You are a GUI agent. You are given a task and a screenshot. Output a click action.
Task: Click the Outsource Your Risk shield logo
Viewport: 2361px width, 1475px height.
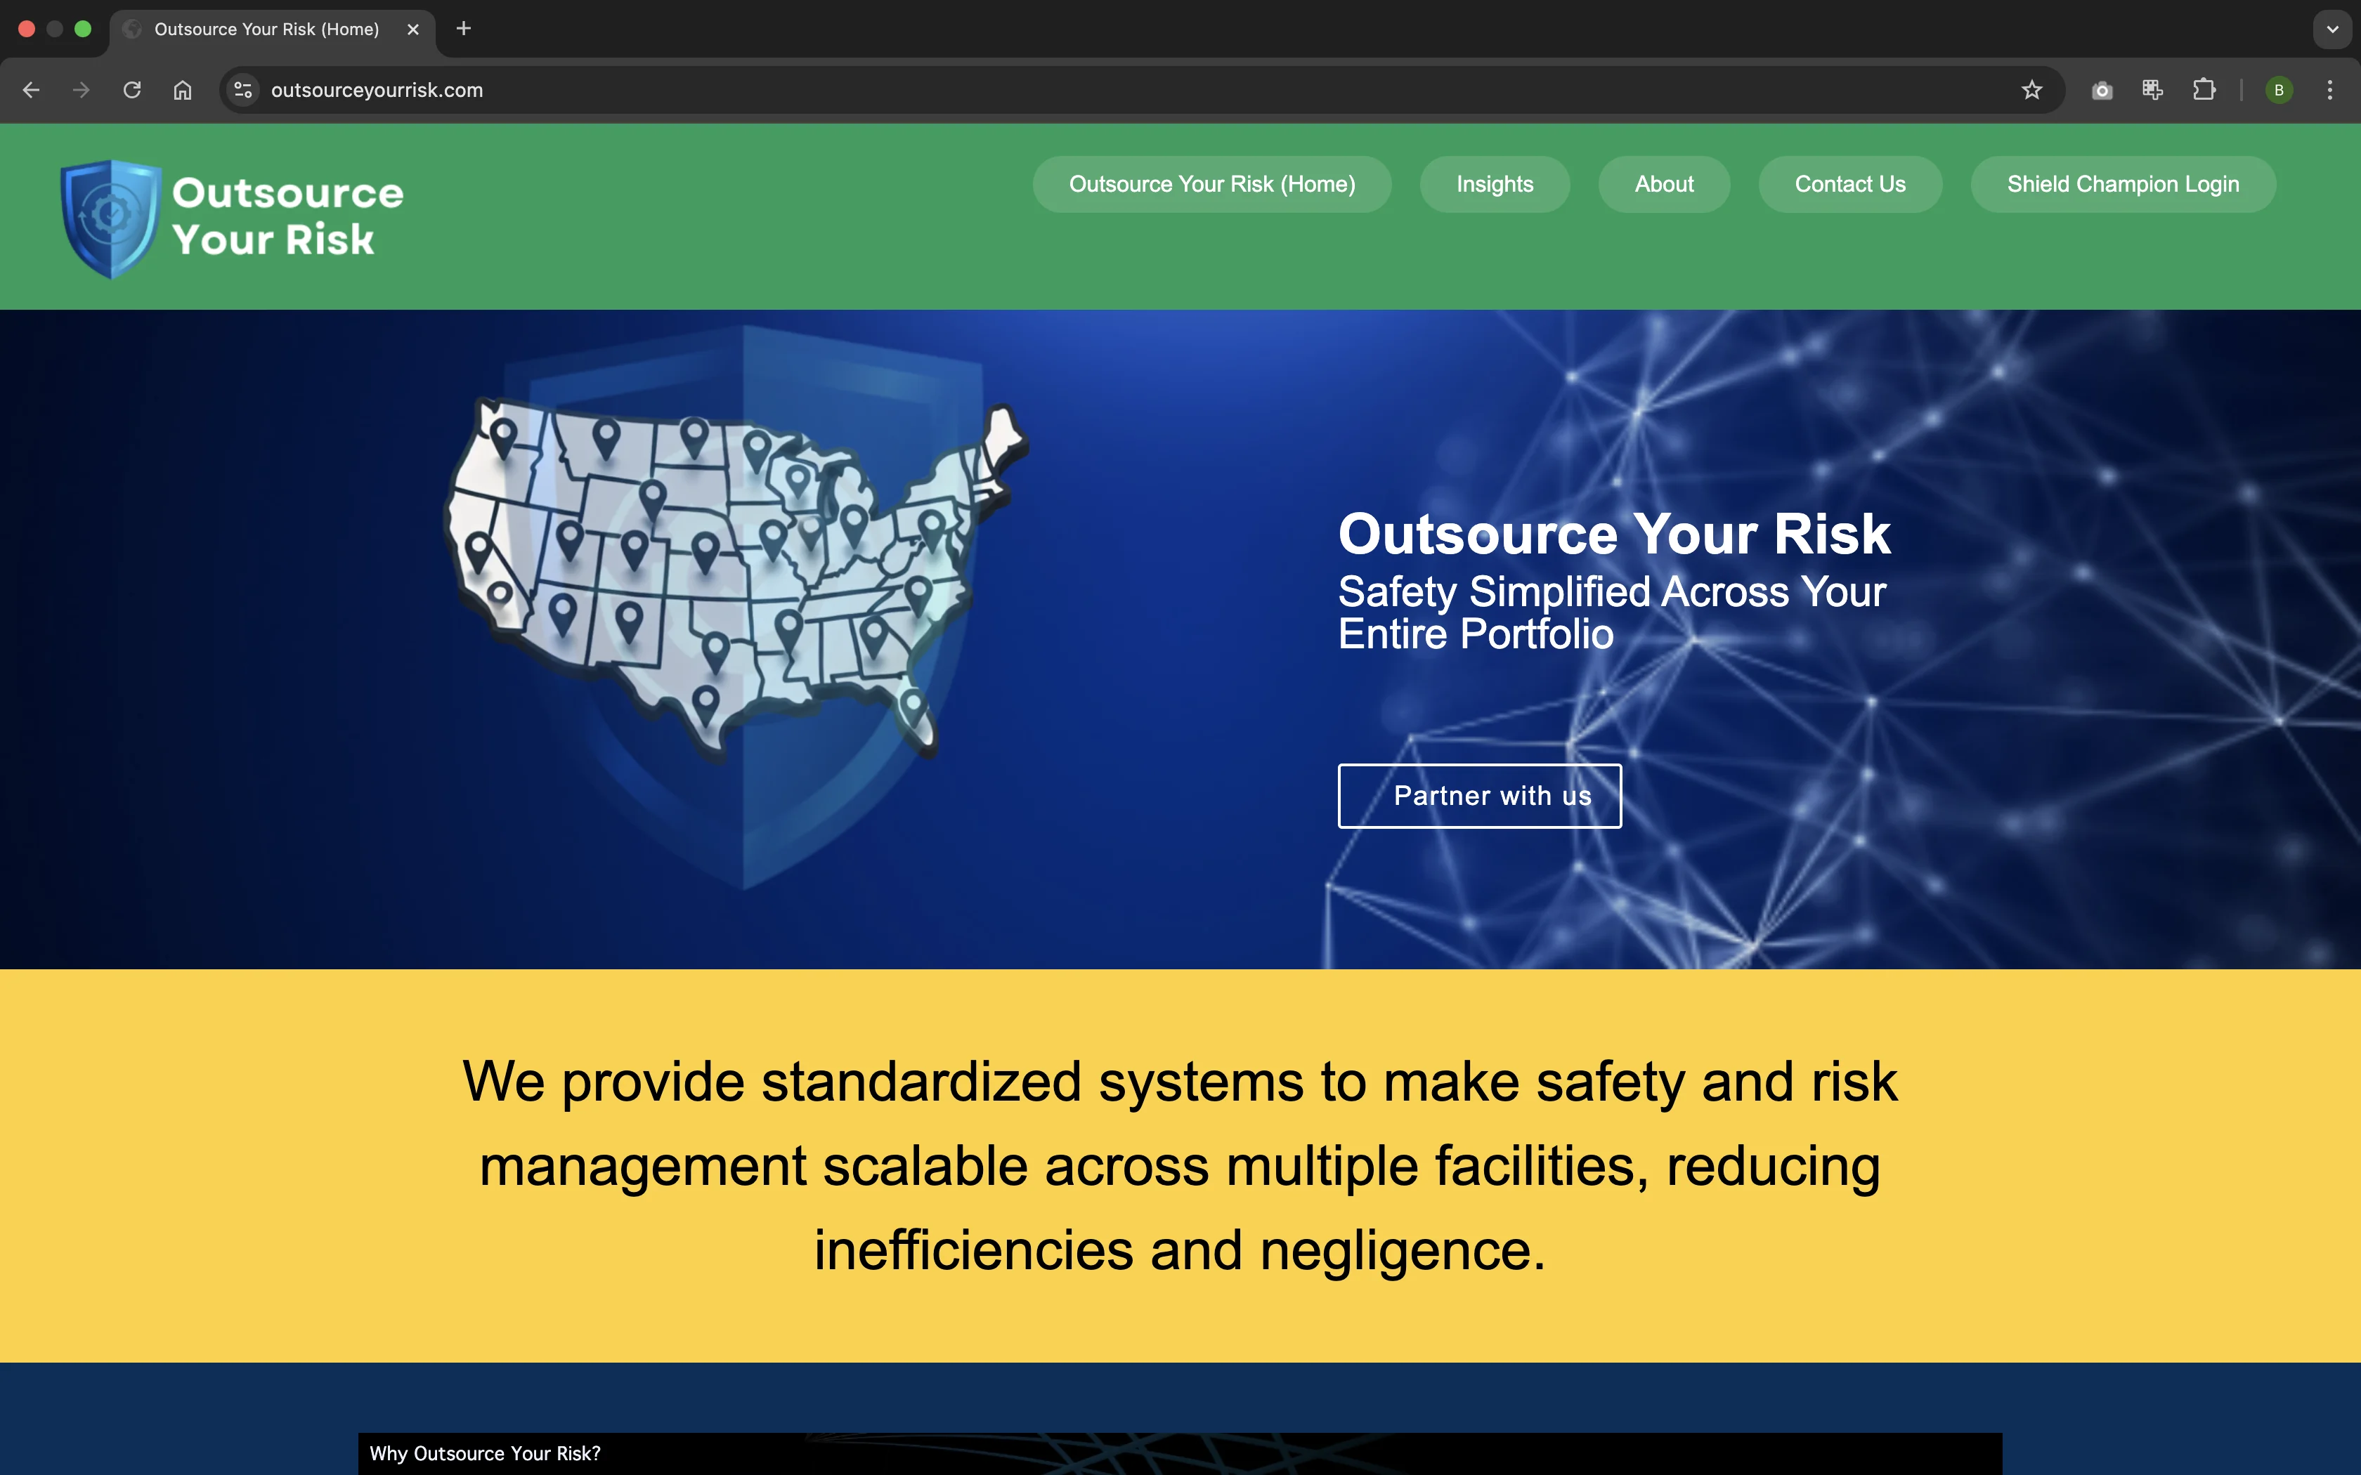[x=111, y=216]
